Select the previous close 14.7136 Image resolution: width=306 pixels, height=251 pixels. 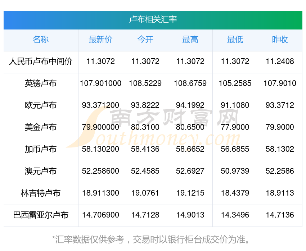[x=280, y=215]
